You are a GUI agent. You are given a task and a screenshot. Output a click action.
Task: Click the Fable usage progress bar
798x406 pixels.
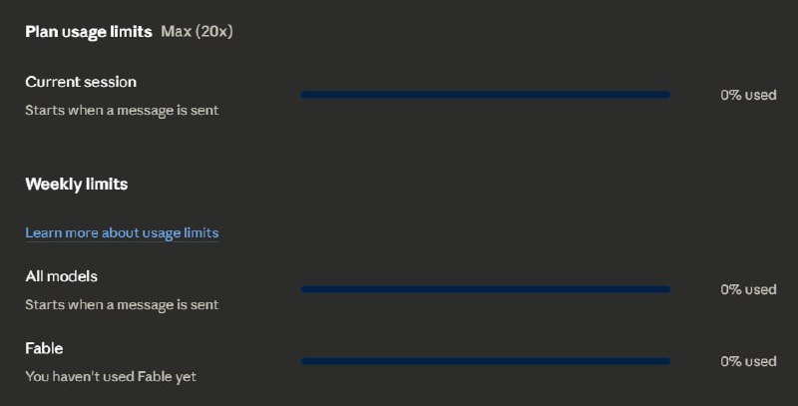pyautogui.click(x=486, y=361)
